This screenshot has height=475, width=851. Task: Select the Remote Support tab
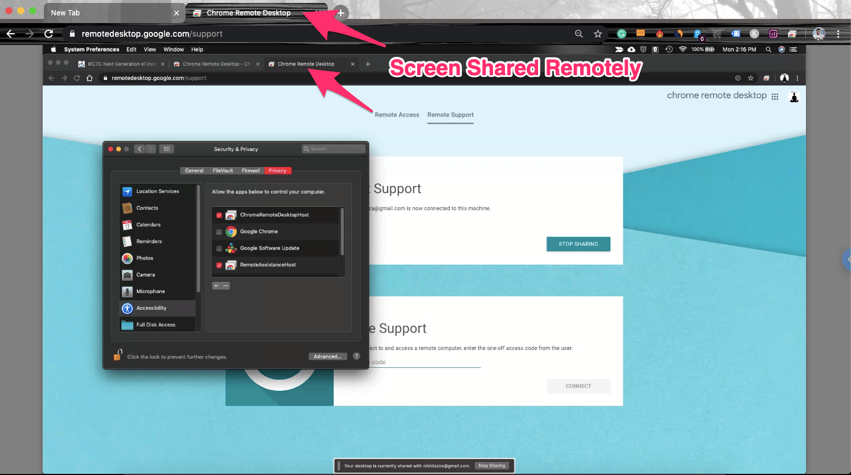[450, 115]
